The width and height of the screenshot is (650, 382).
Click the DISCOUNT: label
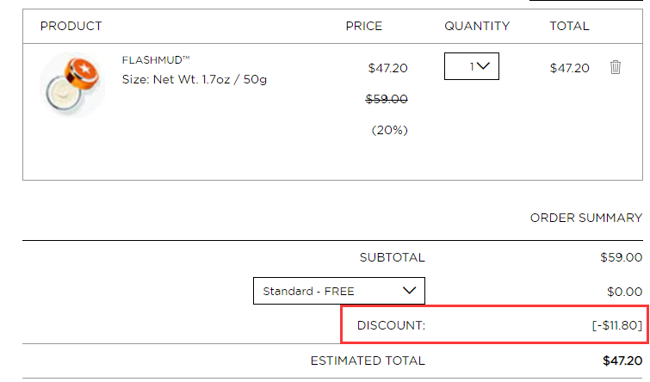(392, 325)
